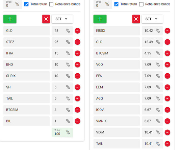Delete the BIL allocation row

77,121
